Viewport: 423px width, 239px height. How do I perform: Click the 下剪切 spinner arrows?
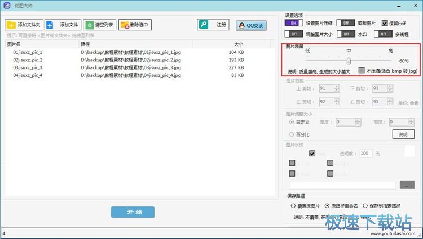390,88
